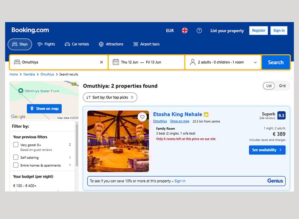Click '3 beds (2 singles, 1 sofa bed)' text
Screen dimensions: 299x219
click(176, 133)
